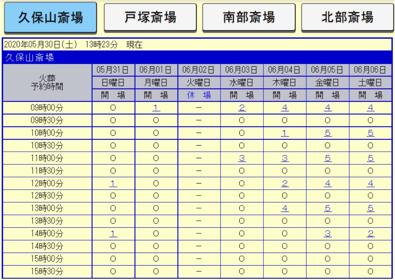Select the 14時00分 slot on 06月06日
Image resolution: width=395 pixels, height=280 pixels.
click(371, 234)
